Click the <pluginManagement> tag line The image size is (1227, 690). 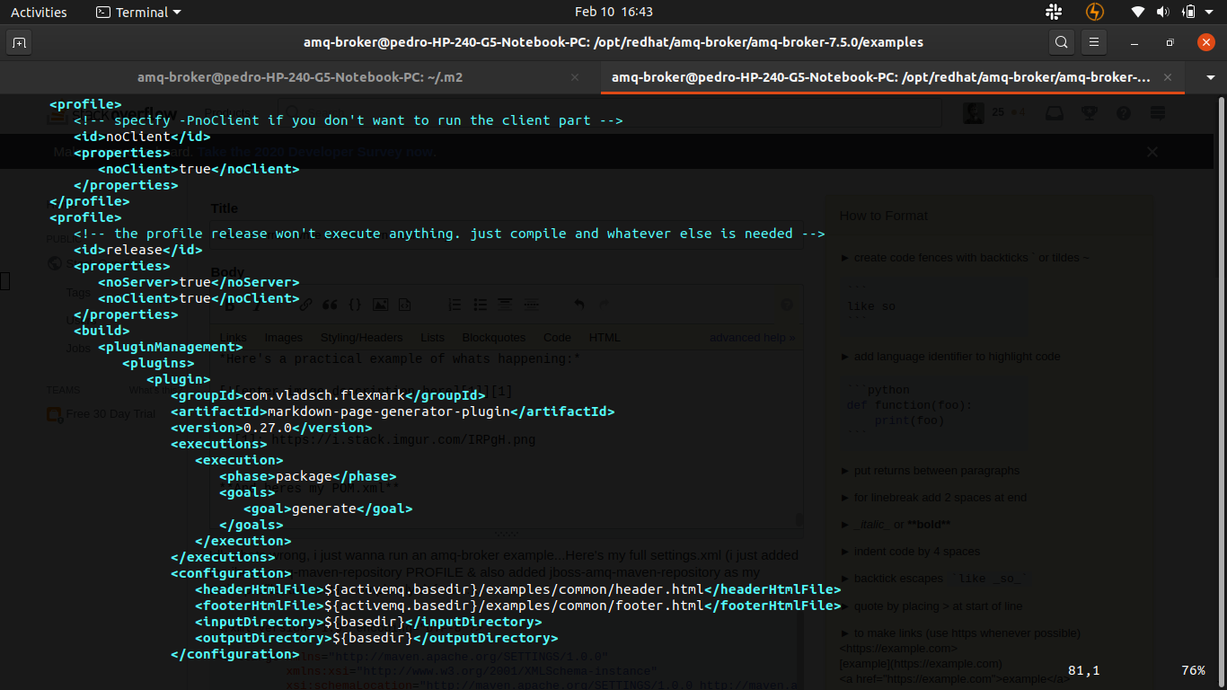pos(171,347)
